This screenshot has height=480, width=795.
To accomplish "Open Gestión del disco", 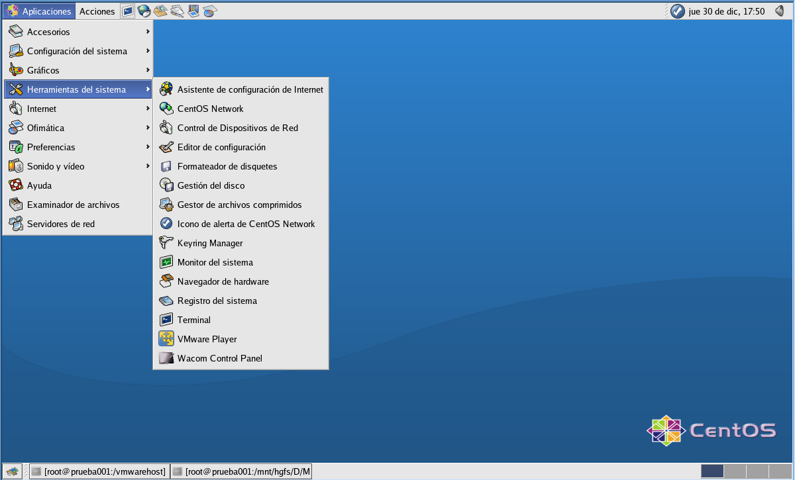I will (x=241, y=185).
